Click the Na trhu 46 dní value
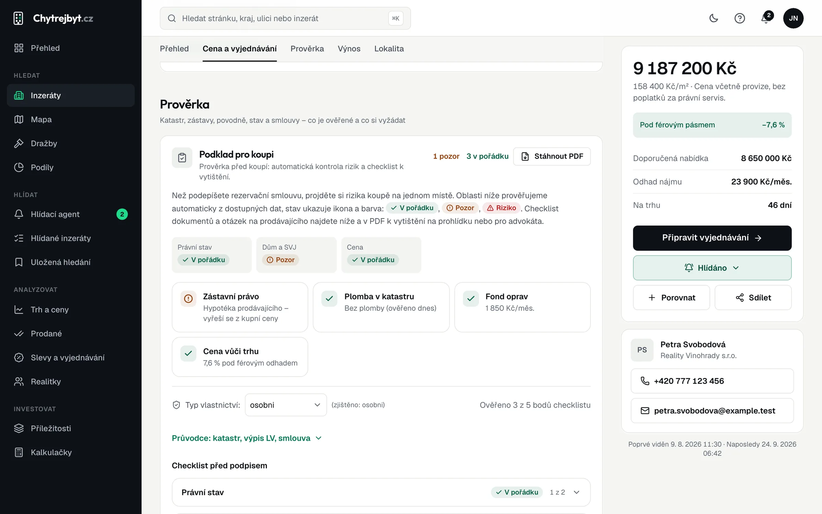Viewport: 822px width, 514px height. click(x=780, y=205)
